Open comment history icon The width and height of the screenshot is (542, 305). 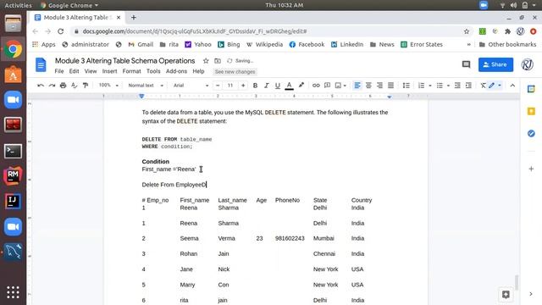pos(467,64)
